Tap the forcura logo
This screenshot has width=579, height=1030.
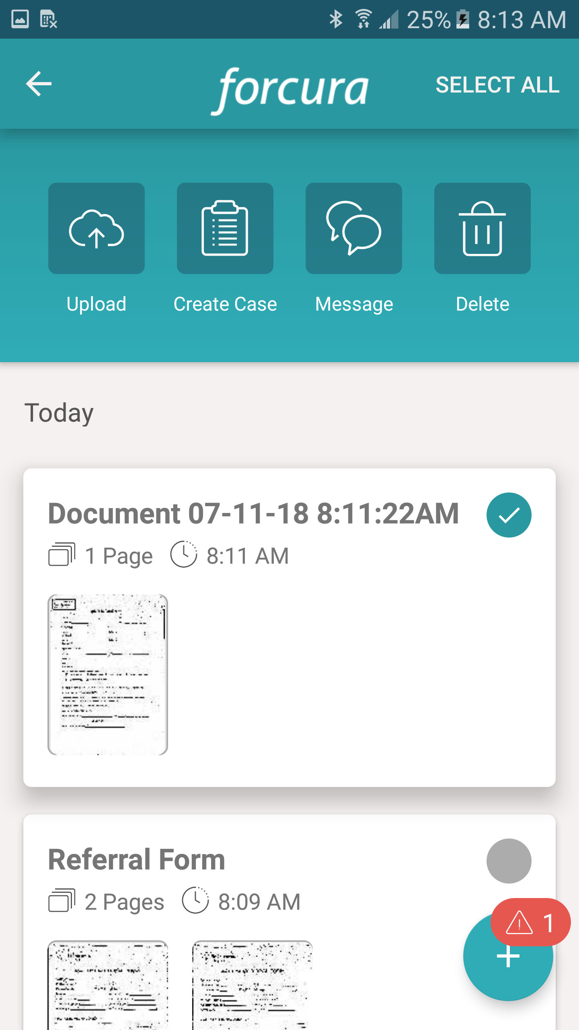(290, 90)
